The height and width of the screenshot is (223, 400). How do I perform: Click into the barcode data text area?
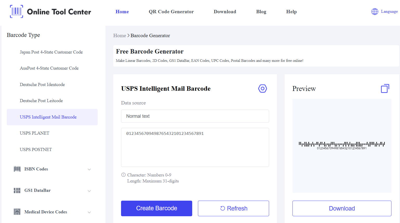pos(195,147)
